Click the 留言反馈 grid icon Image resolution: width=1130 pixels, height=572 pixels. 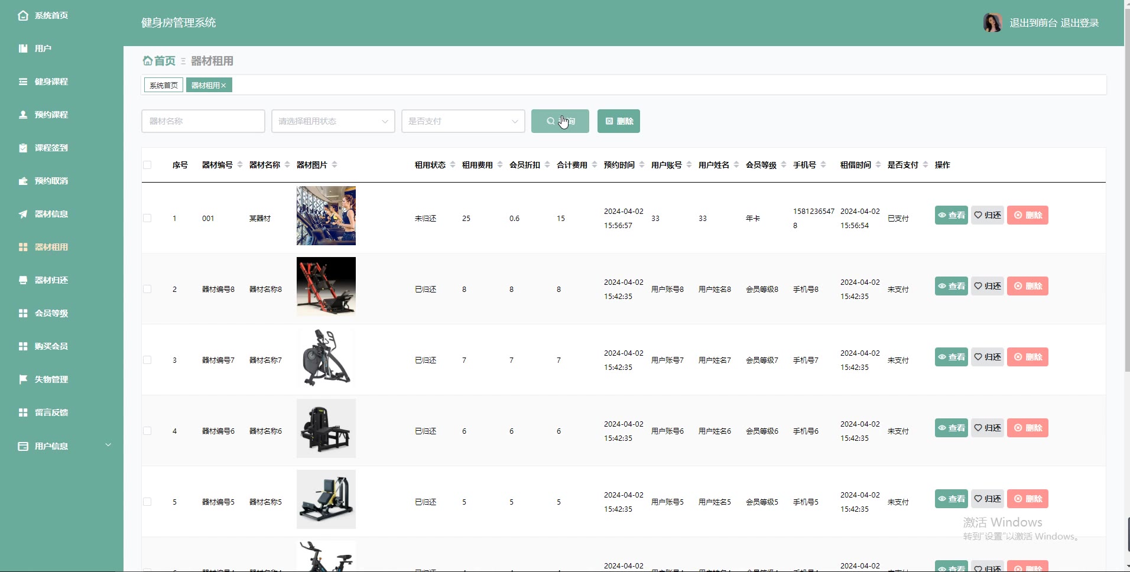(x=23, y=412)
